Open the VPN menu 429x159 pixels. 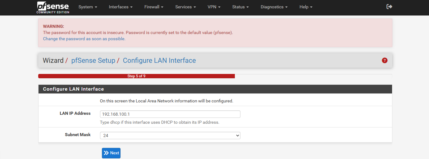tap(214, 7)
